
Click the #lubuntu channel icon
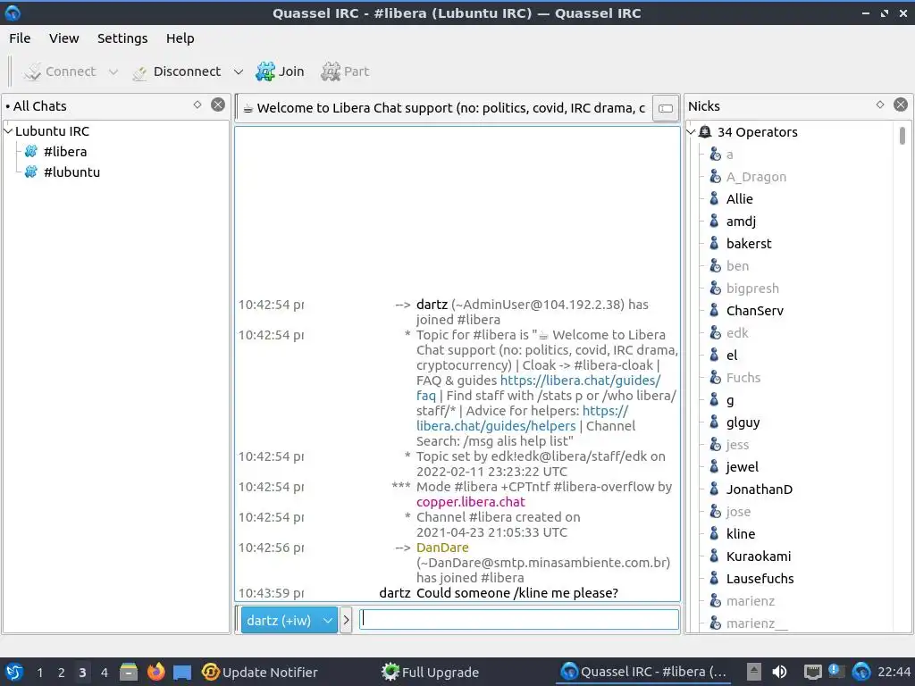31,172
